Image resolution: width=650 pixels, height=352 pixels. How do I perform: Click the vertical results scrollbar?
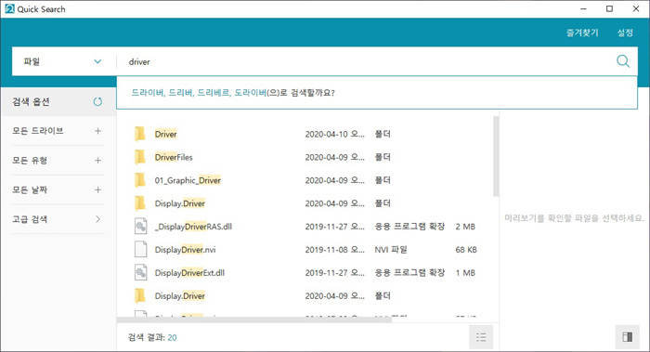coord(496,156)
